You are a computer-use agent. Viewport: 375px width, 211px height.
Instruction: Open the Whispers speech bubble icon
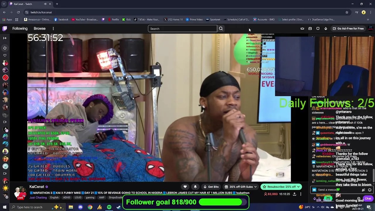pyautogui.click(x=318, y=29)
